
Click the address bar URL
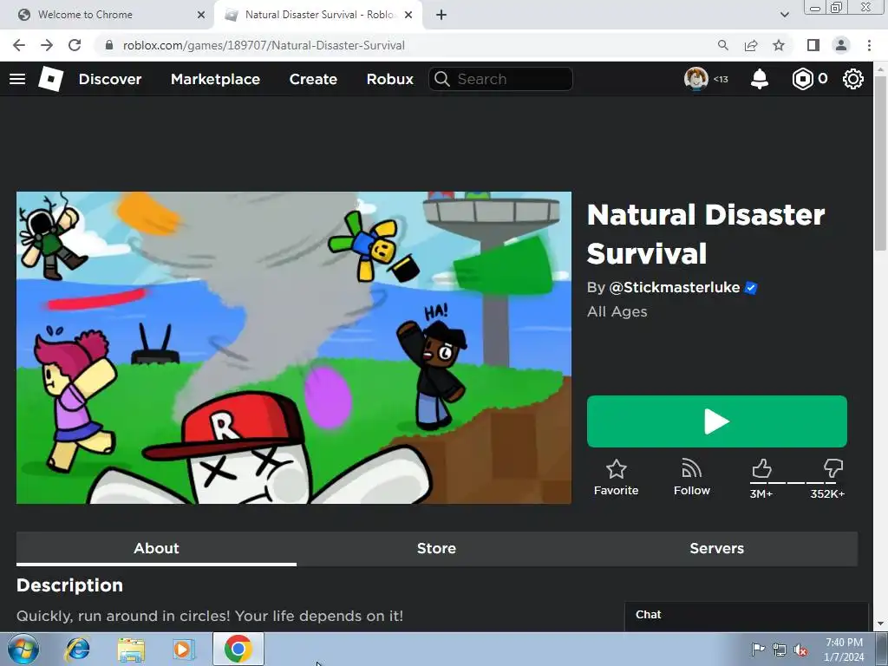tap(264, 45)
